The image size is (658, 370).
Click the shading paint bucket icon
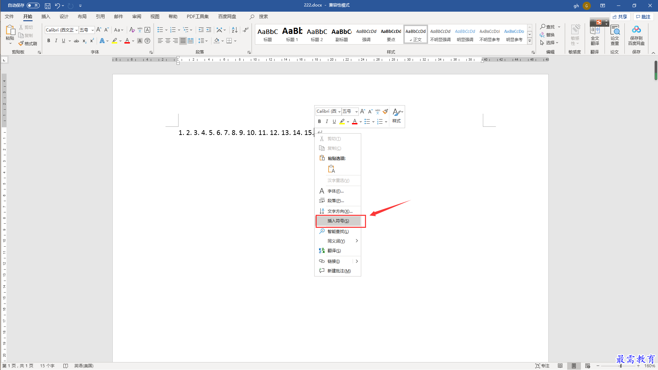point(217,41)
